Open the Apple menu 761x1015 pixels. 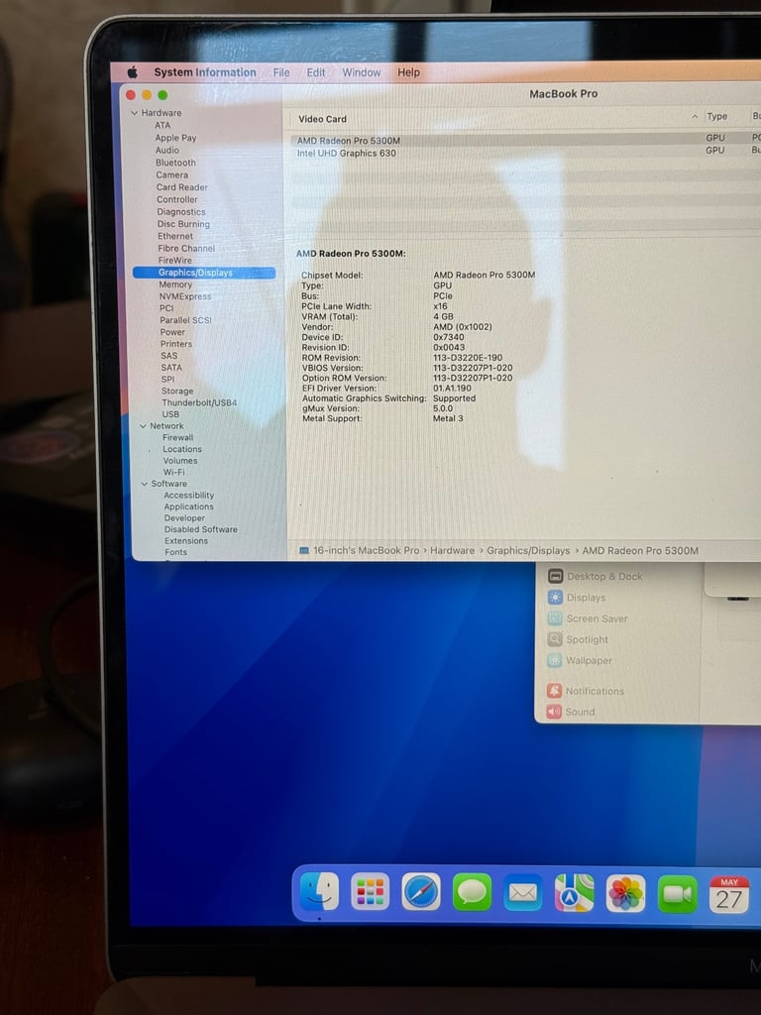click(133, 72)
